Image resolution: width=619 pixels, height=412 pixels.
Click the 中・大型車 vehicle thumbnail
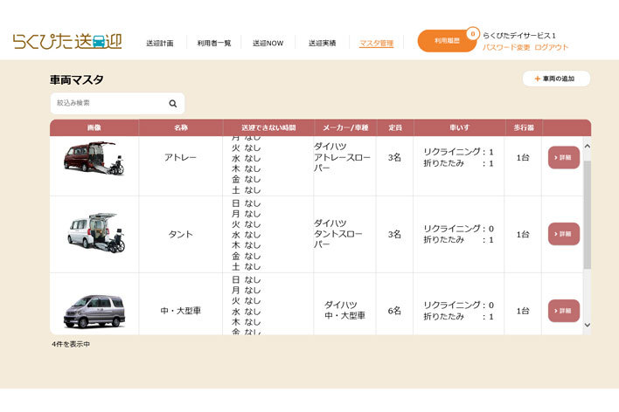point(94,312)
